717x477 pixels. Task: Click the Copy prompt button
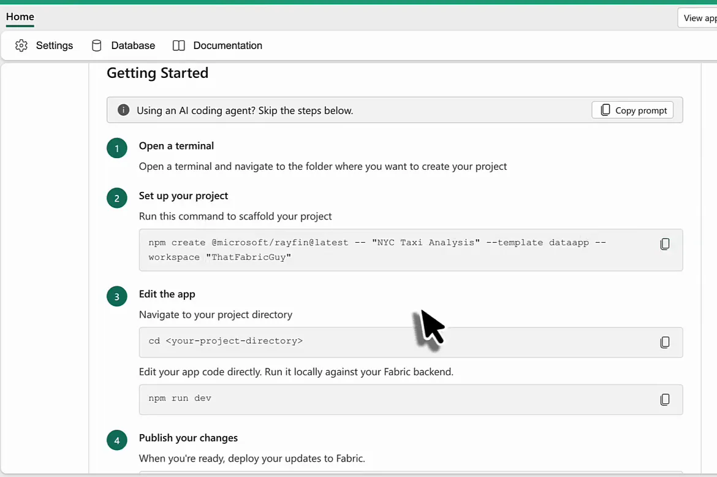632,110
